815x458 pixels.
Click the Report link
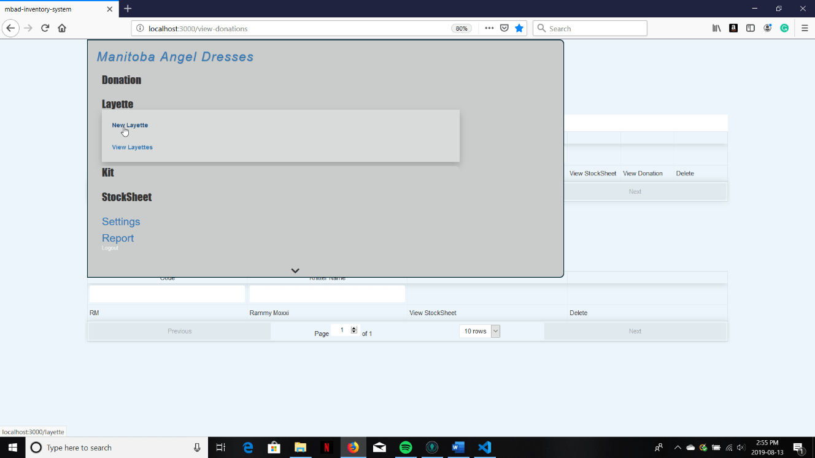(x=118, y=238)
